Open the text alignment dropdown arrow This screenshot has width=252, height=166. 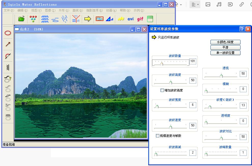click(198, 5)
